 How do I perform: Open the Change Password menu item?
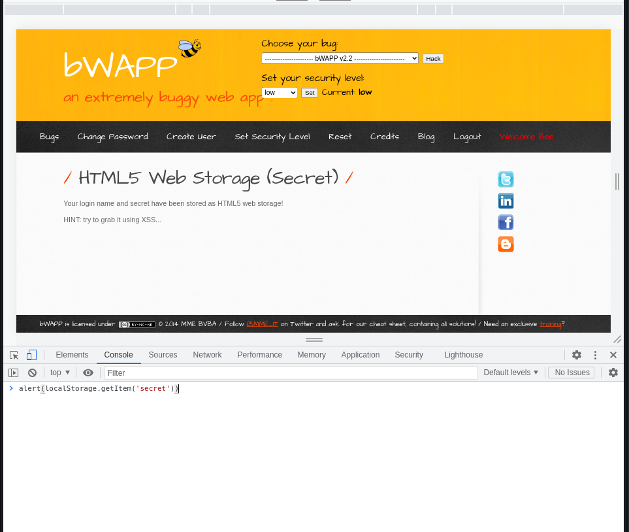click(112, 137)
